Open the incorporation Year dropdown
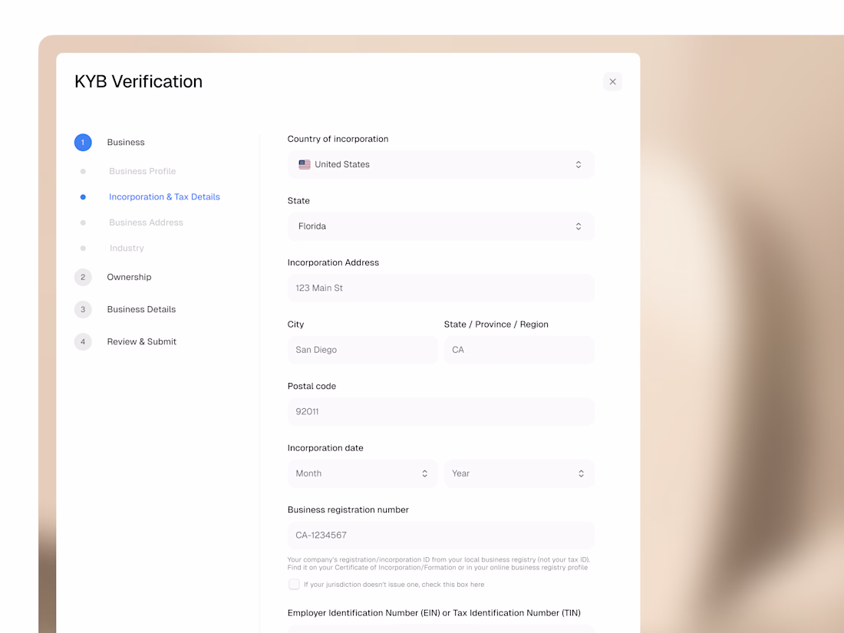Screen dimensions: 844x633 coord(519,473)
